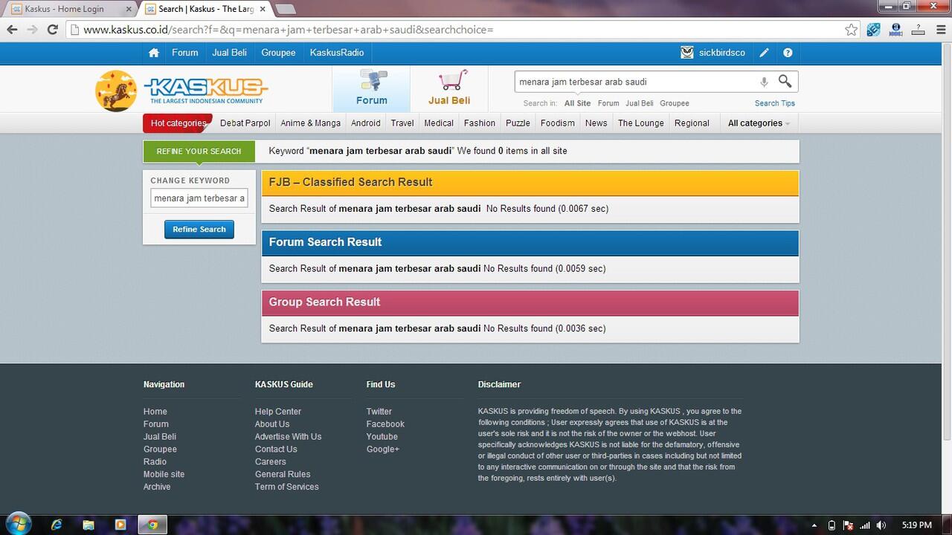Switch to Forum section tab

point(371,89)
